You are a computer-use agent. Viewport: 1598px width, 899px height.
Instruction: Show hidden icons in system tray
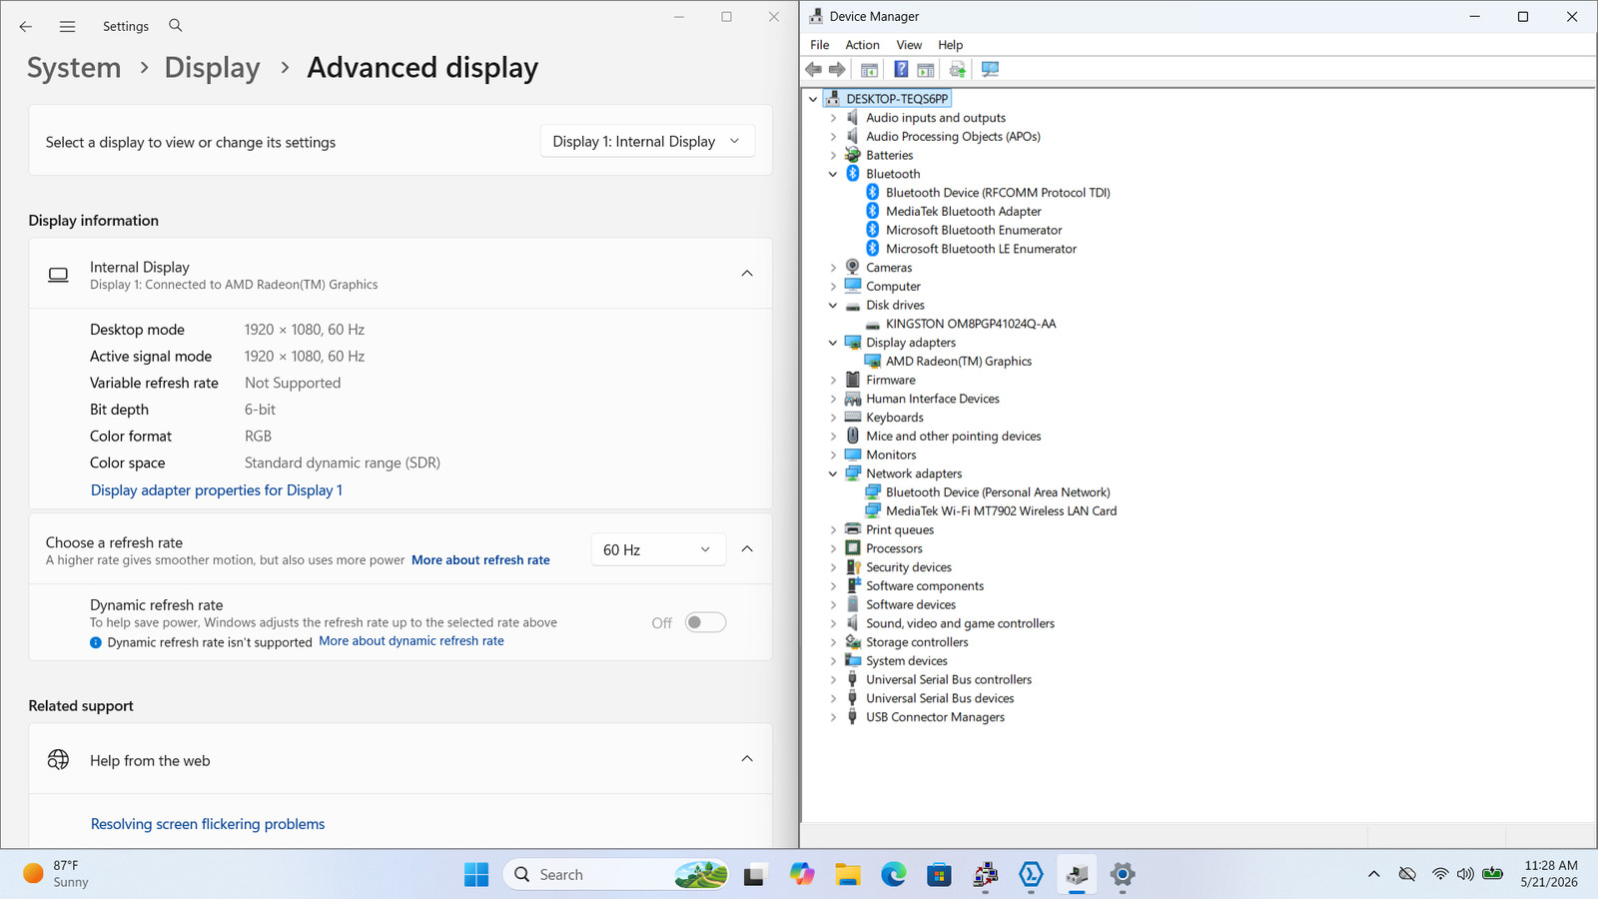(1373, 874)
